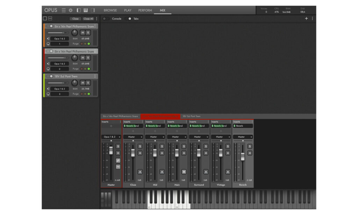Click the green Purge dot of 18V Sul Pont Trem

point(89,94)
